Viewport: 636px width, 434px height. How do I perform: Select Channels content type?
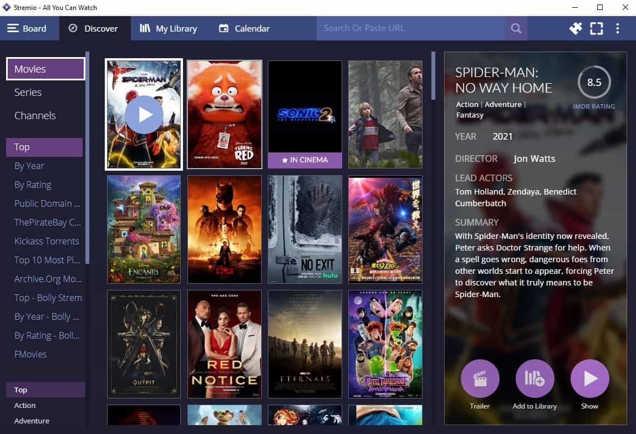(35, 115)
